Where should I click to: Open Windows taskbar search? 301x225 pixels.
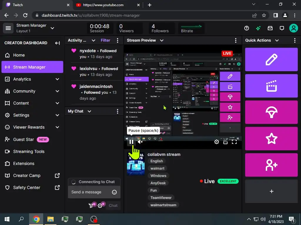click(x=21, y=219)
